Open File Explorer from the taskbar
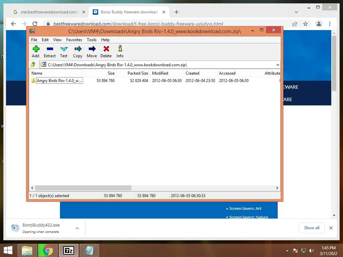Viewport: 343px width, 257px height. click(27, 250)
